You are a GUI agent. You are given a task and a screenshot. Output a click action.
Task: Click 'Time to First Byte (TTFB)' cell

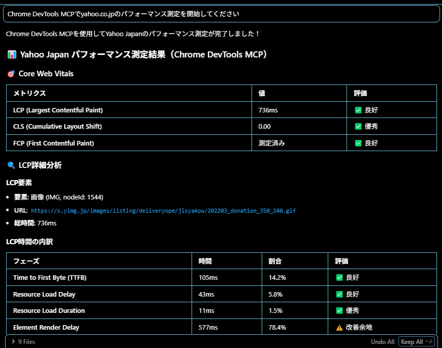coord(99,277)
